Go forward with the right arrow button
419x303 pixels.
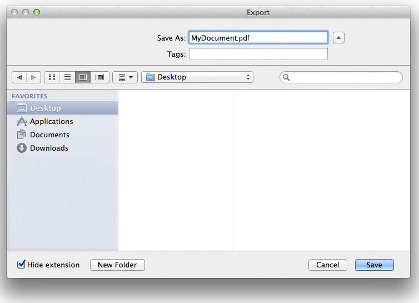[33, 77]
